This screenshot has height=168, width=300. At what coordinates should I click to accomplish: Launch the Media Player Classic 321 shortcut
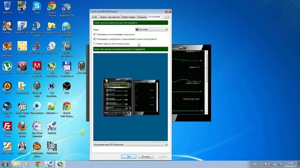pos(22,110)
